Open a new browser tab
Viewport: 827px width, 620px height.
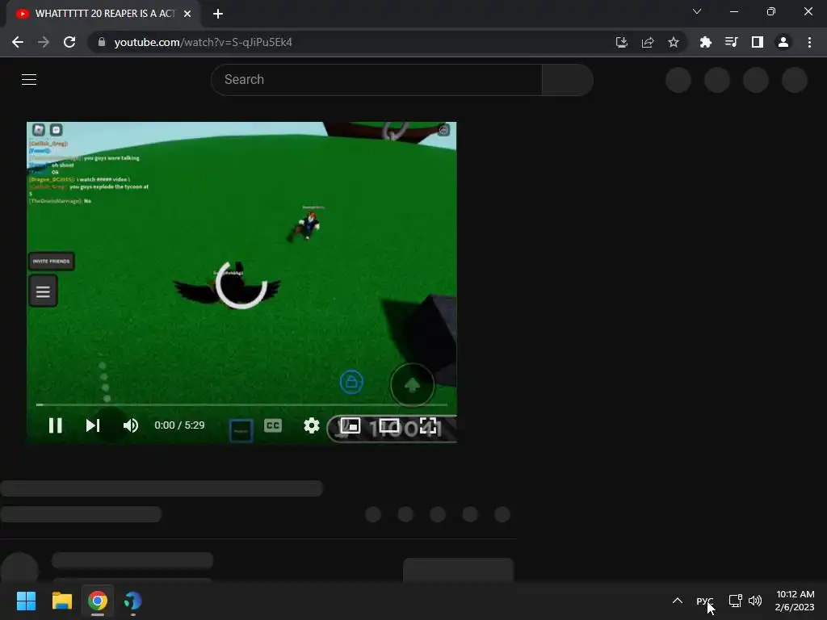(218, 14)
